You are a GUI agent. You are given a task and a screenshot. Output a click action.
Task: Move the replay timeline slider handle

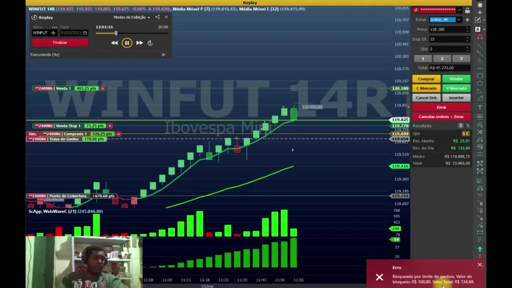tap(116, 33)
